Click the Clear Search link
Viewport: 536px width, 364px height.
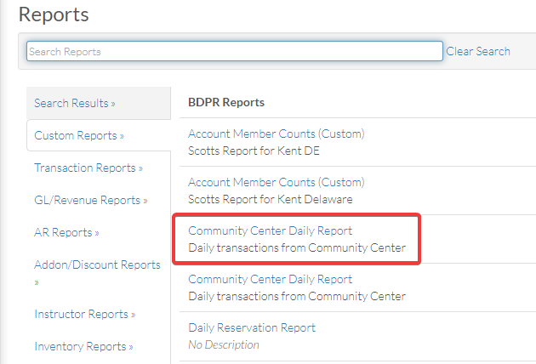coord(478,51)
